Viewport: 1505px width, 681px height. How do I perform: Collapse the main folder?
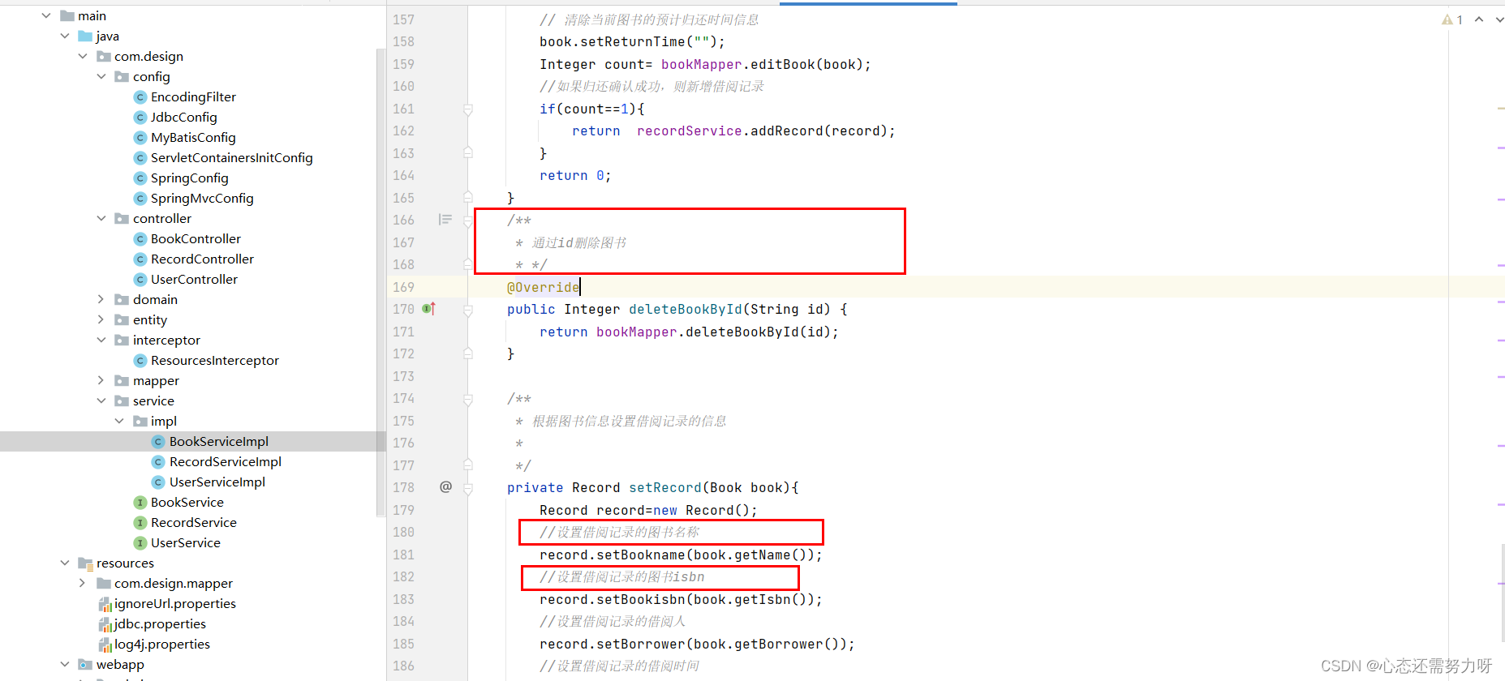[x=46, y=15]
